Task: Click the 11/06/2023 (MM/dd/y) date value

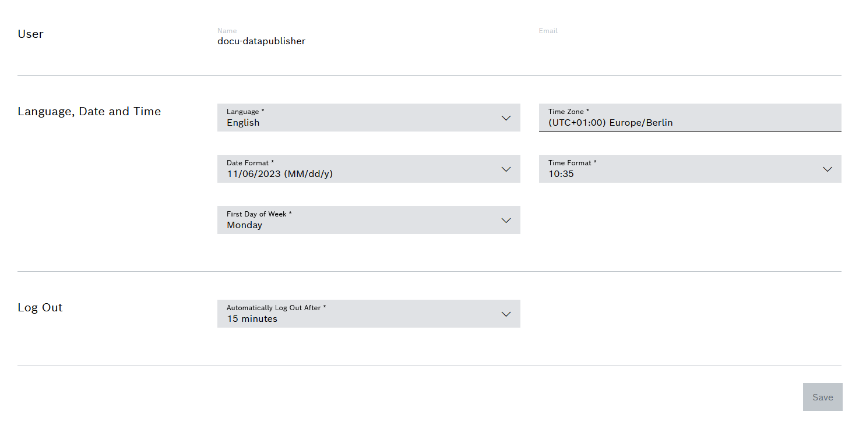Action: [280, 174]
